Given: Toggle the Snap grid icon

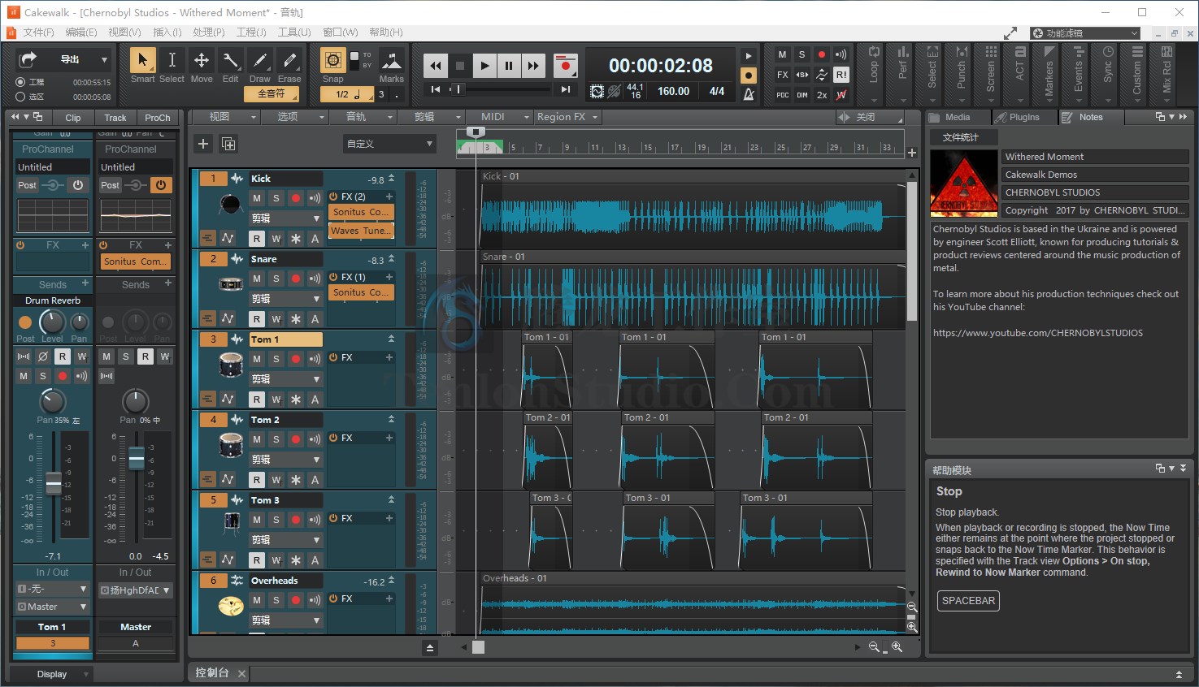Looking at the screenshot, I should 332,60.
